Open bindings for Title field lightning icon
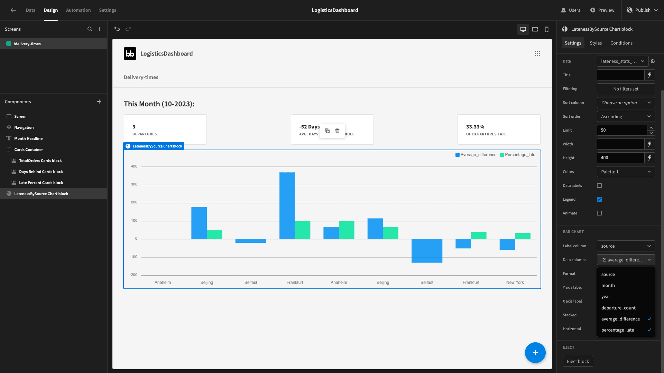The image size is (664, 373). tap(650, 75)
